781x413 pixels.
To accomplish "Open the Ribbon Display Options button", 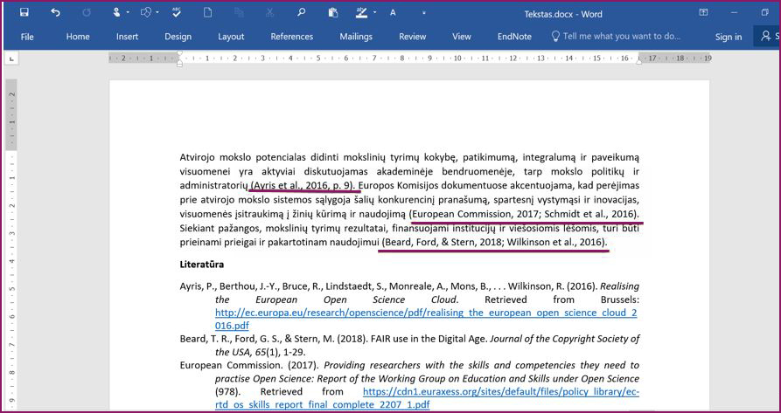I will (703, 12).
